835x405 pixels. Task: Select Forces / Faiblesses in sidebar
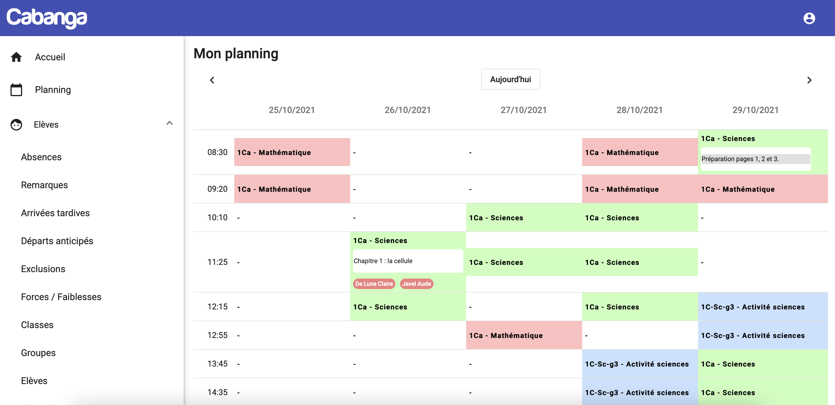61,297
